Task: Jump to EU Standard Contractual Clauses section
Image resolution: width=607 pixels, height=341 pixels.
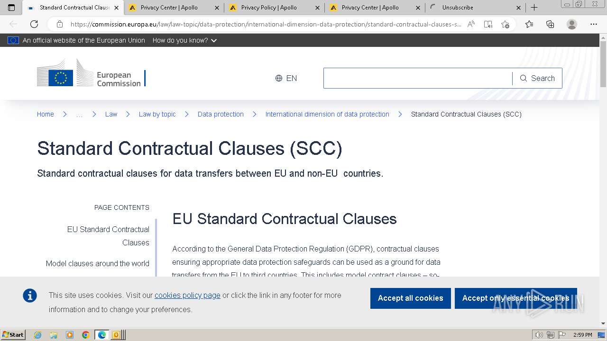Action: pyautogui.click(x=108, y=236)
